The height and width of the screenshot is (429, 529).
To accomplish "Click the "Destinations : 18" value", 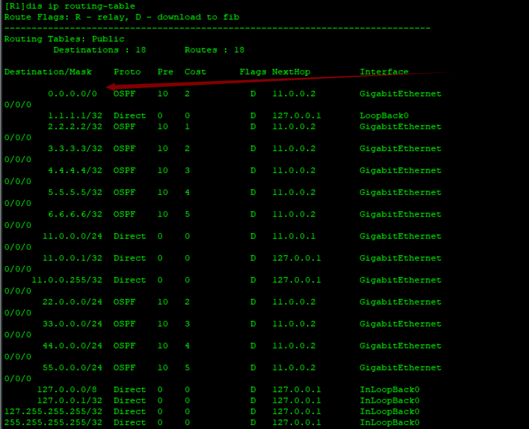I will pyautogui.click(x=100, y=50).
